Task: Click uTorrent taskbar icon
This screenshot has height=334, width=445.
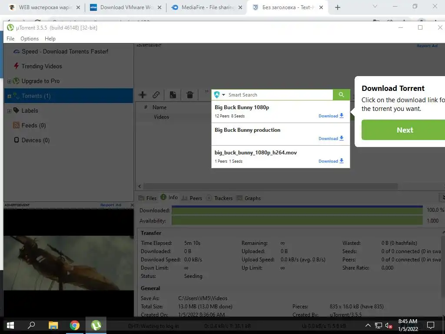Action: [x=96, y=325]
